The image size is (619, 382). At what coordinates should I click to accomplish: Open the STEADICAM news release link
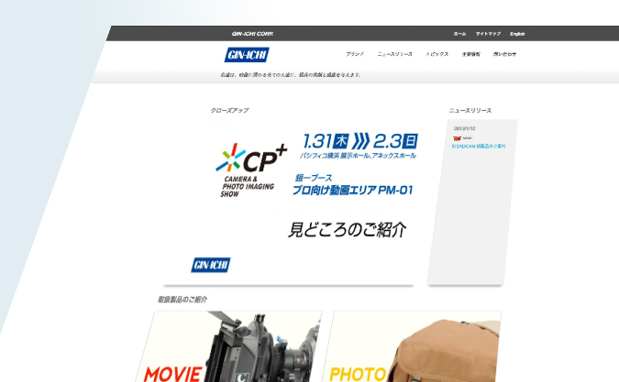click(x=479, y=146)
